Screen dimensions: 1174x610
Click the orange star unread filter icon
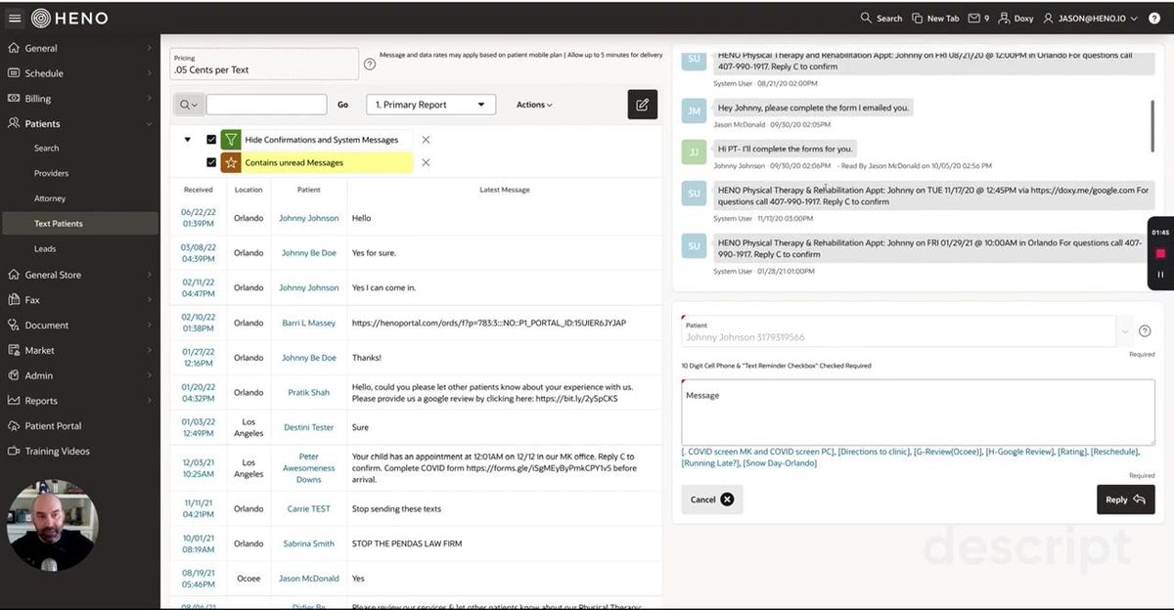point(230,163)
